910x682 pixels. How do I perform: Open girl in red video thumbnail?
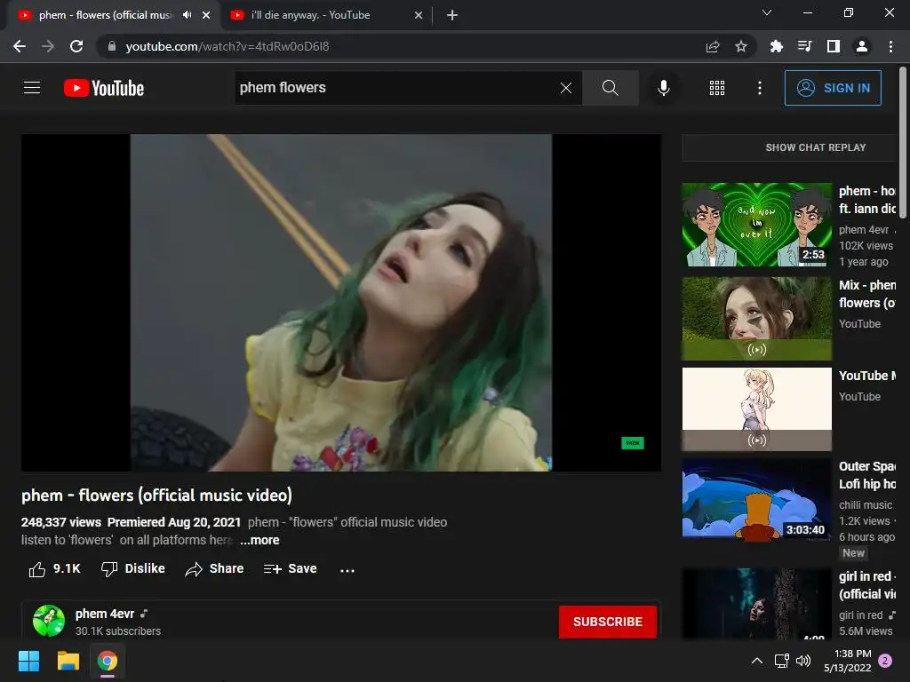tap(757, 603)
